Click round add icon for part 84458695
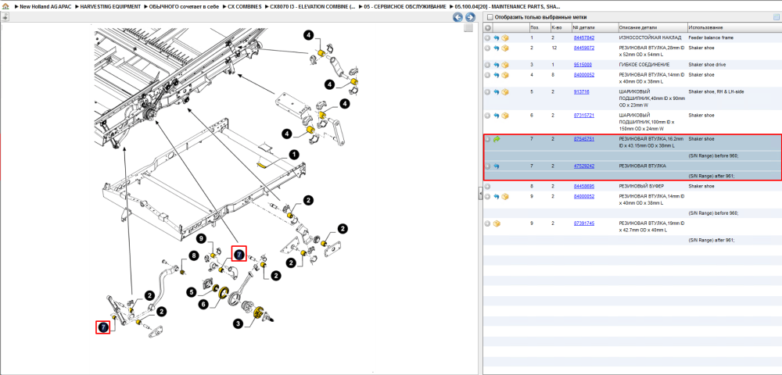The image size is (782, 375). coord(488,187)
